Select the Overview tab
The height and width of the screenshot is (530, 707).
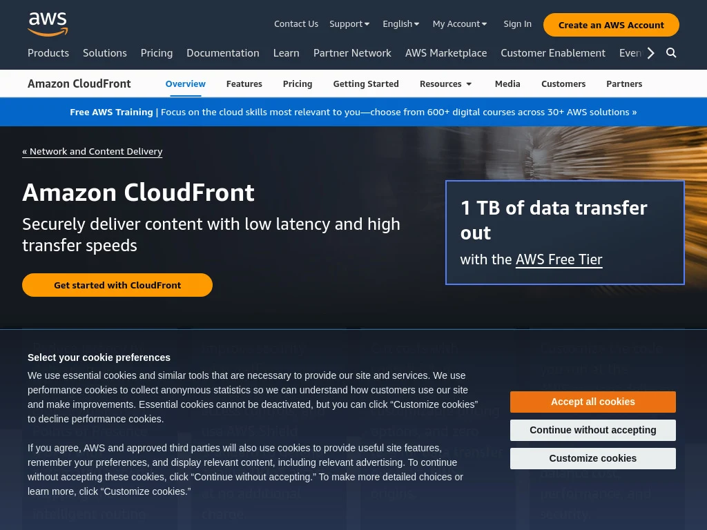click(x=185, y=84)
